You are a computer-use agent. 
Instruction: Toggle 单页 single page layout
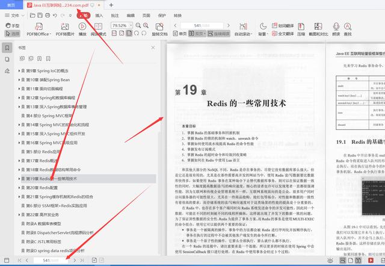[x=180, y=34]
